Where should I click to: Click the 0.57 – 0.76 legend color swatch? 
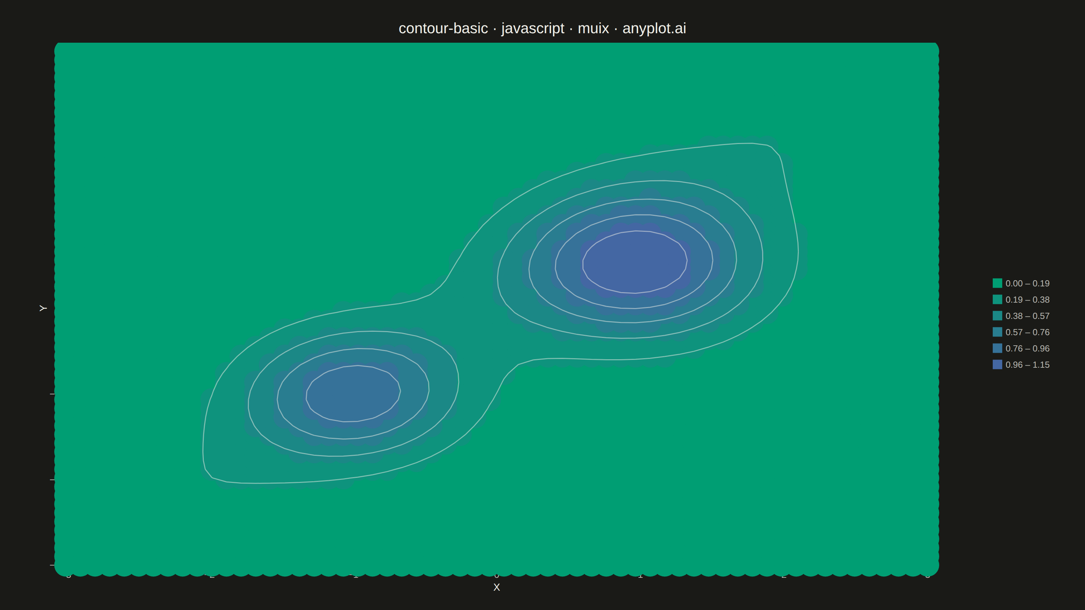[997, 332]
